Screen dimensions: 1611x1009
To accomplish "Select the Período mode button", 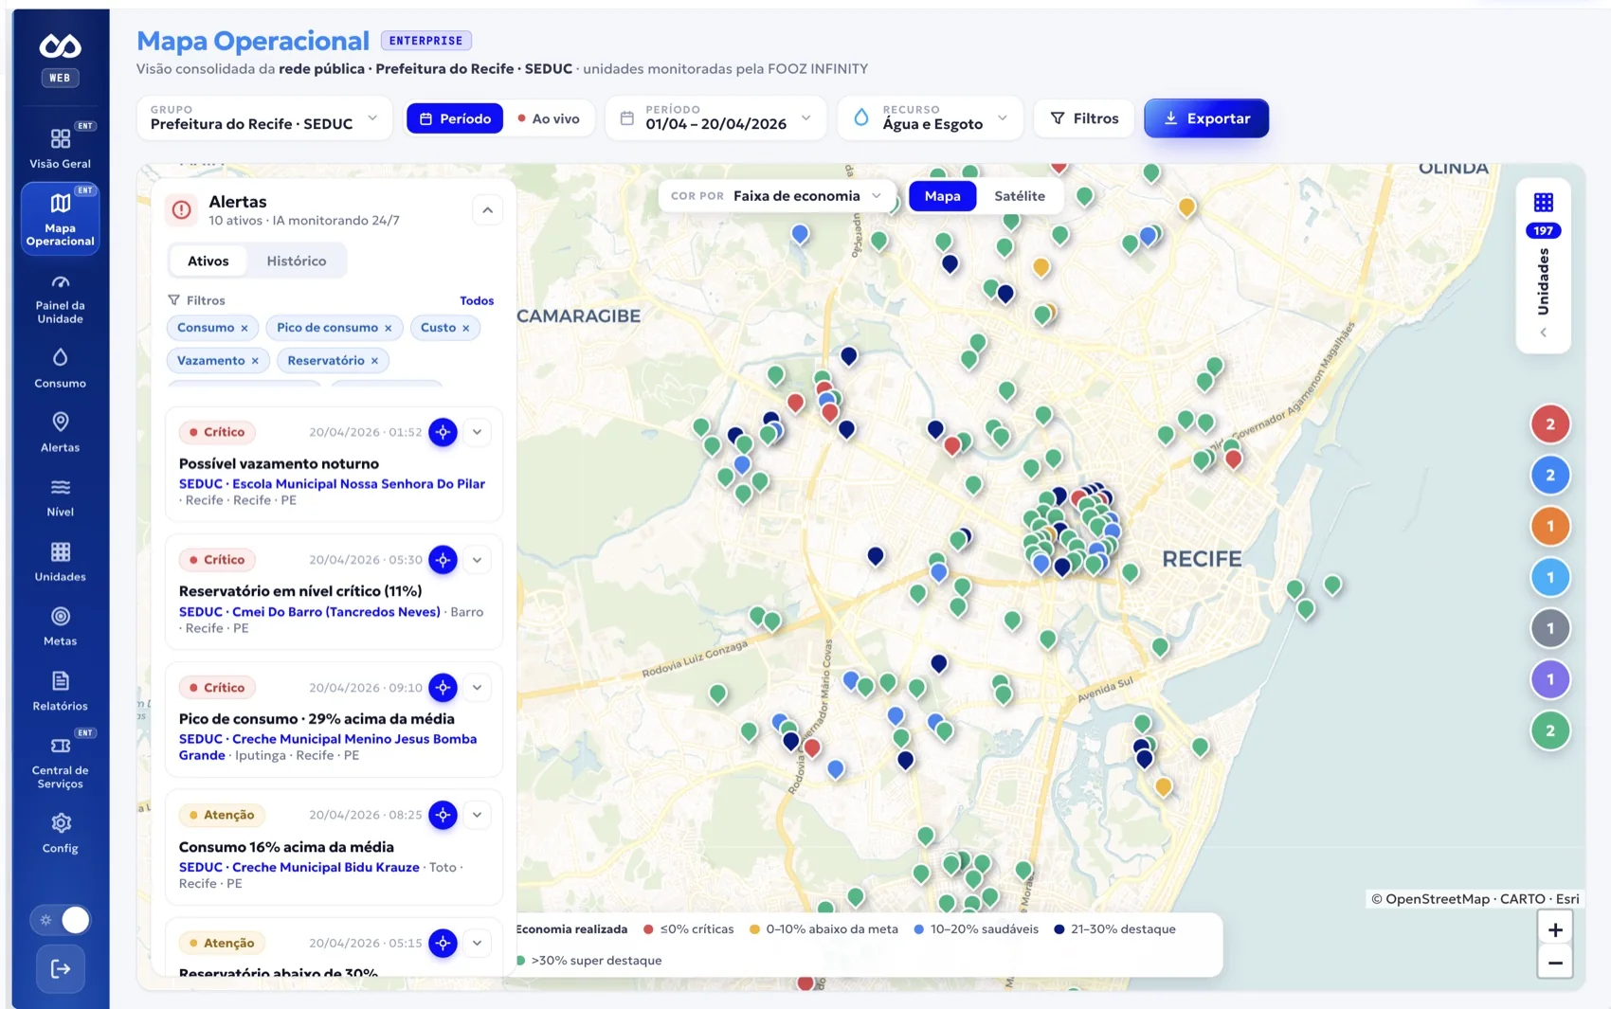I will click(455, 118).
